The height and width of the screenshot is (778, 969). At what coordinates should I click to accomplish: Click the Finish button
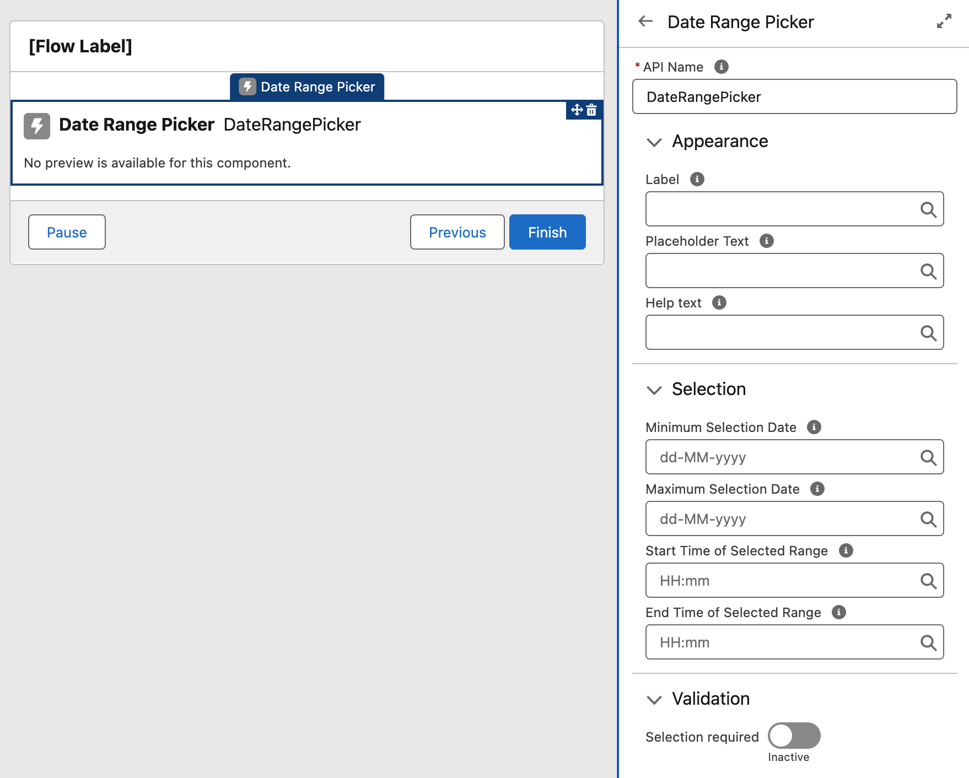tap(547, 232)
